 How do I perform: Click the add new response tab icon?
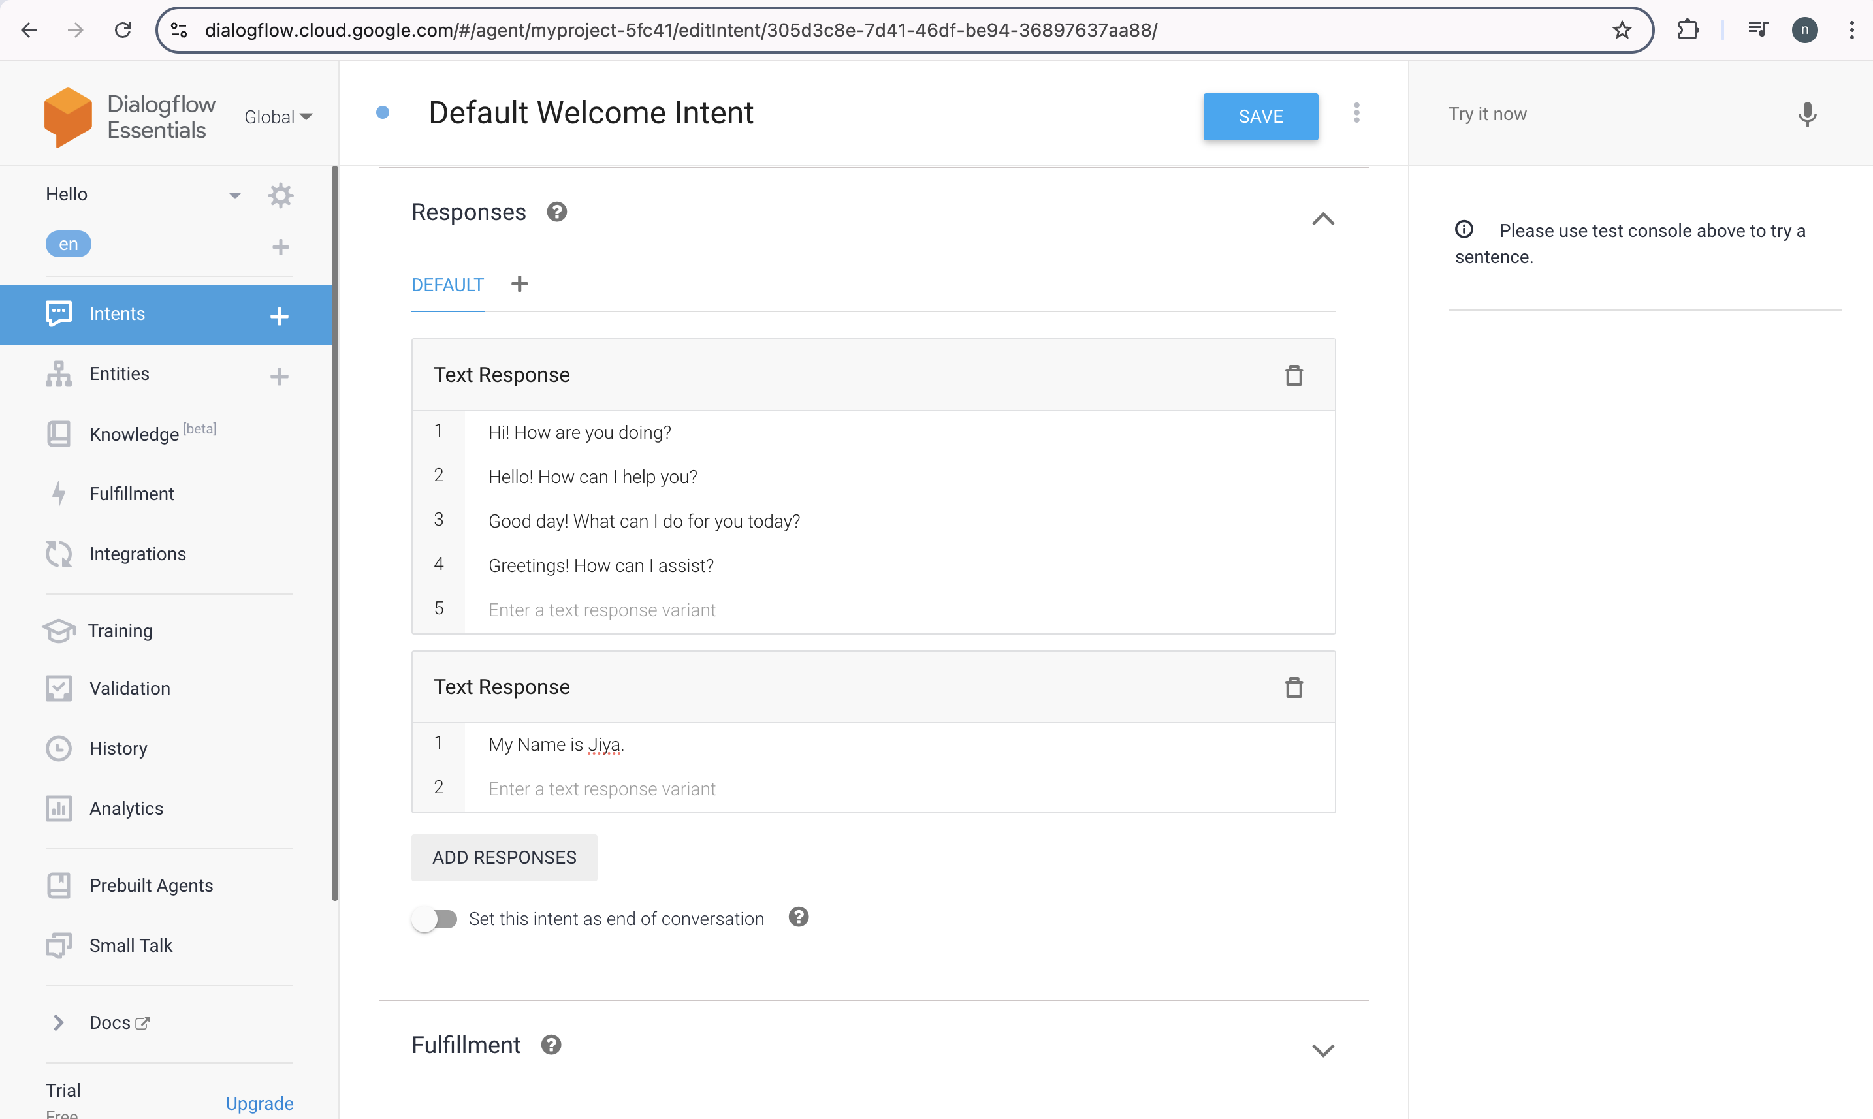click(x=520, y=284)
